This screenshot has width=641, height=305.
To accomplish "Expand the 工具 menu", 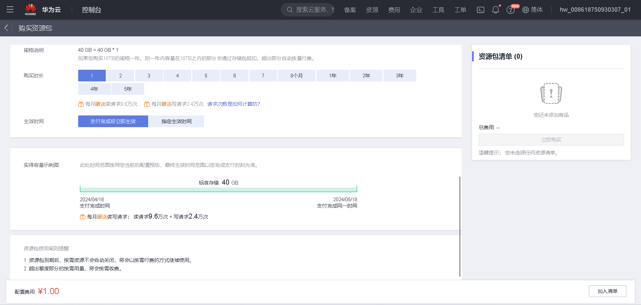I will coord(438,10).
